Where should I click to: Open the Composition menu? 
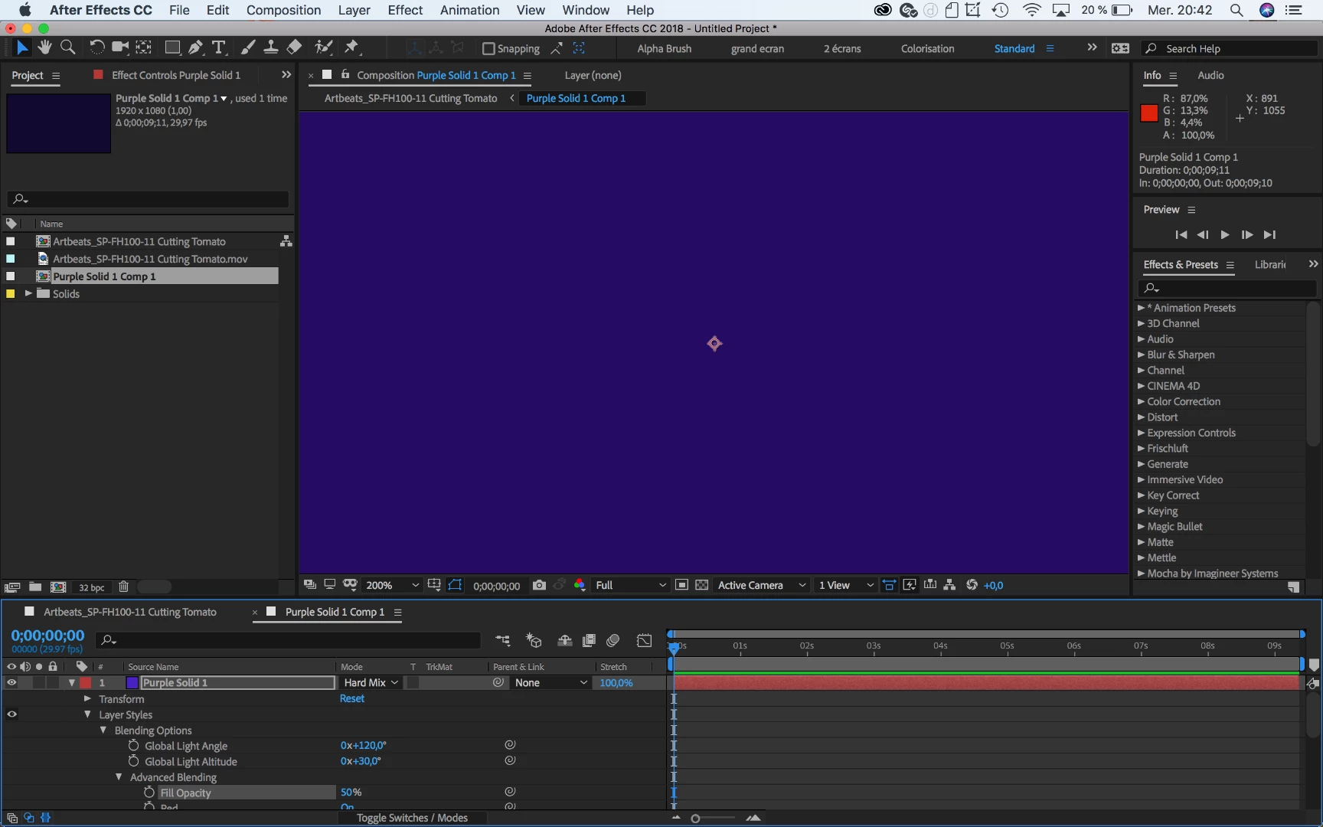point(283,10)
